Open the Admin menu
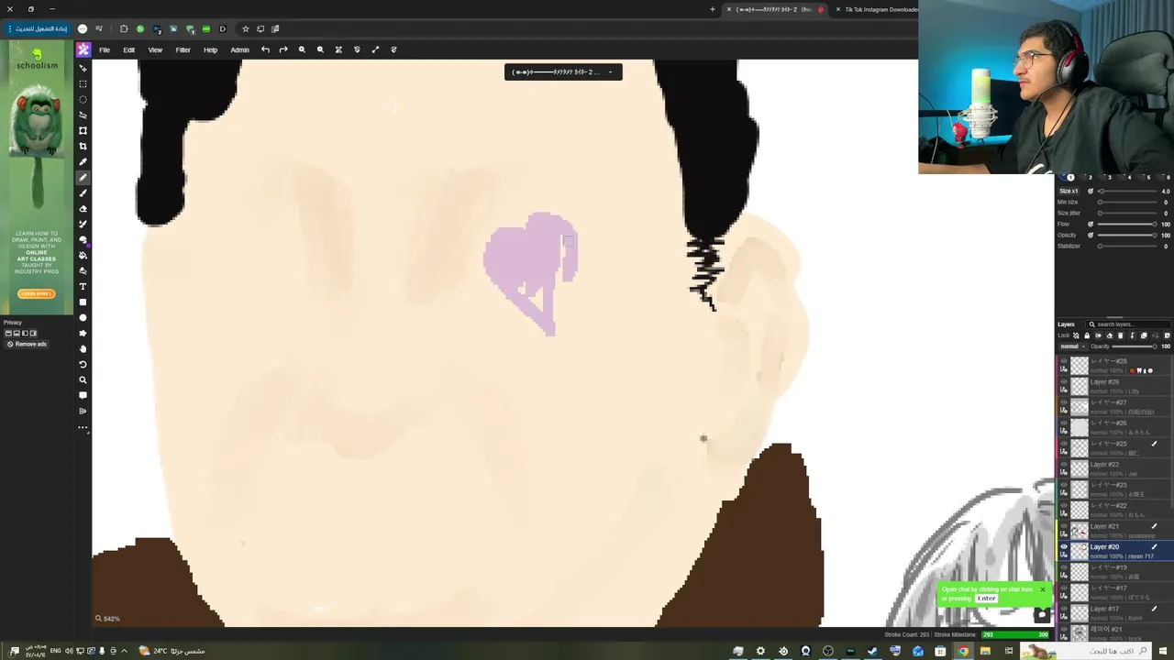The image size is (1174, 660). click(239, 49)
